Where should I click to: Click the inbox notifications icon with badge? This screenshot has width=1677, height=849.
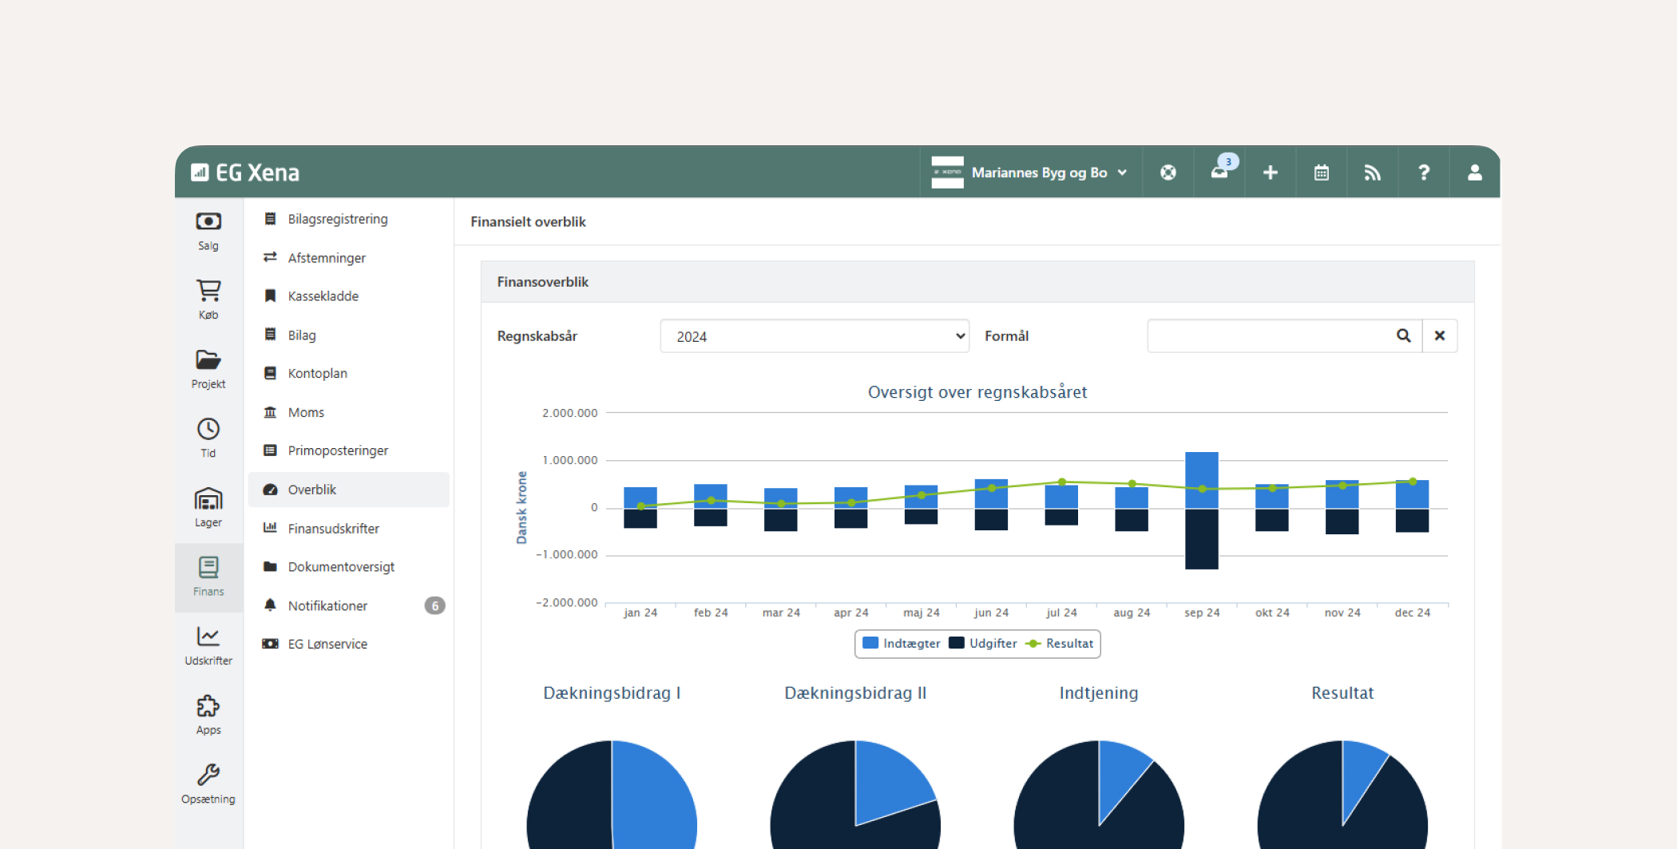coord(1219,173)
